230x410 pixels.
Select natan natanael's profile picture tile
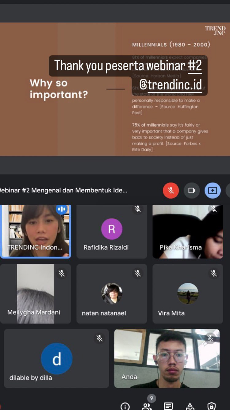[112, 294]
